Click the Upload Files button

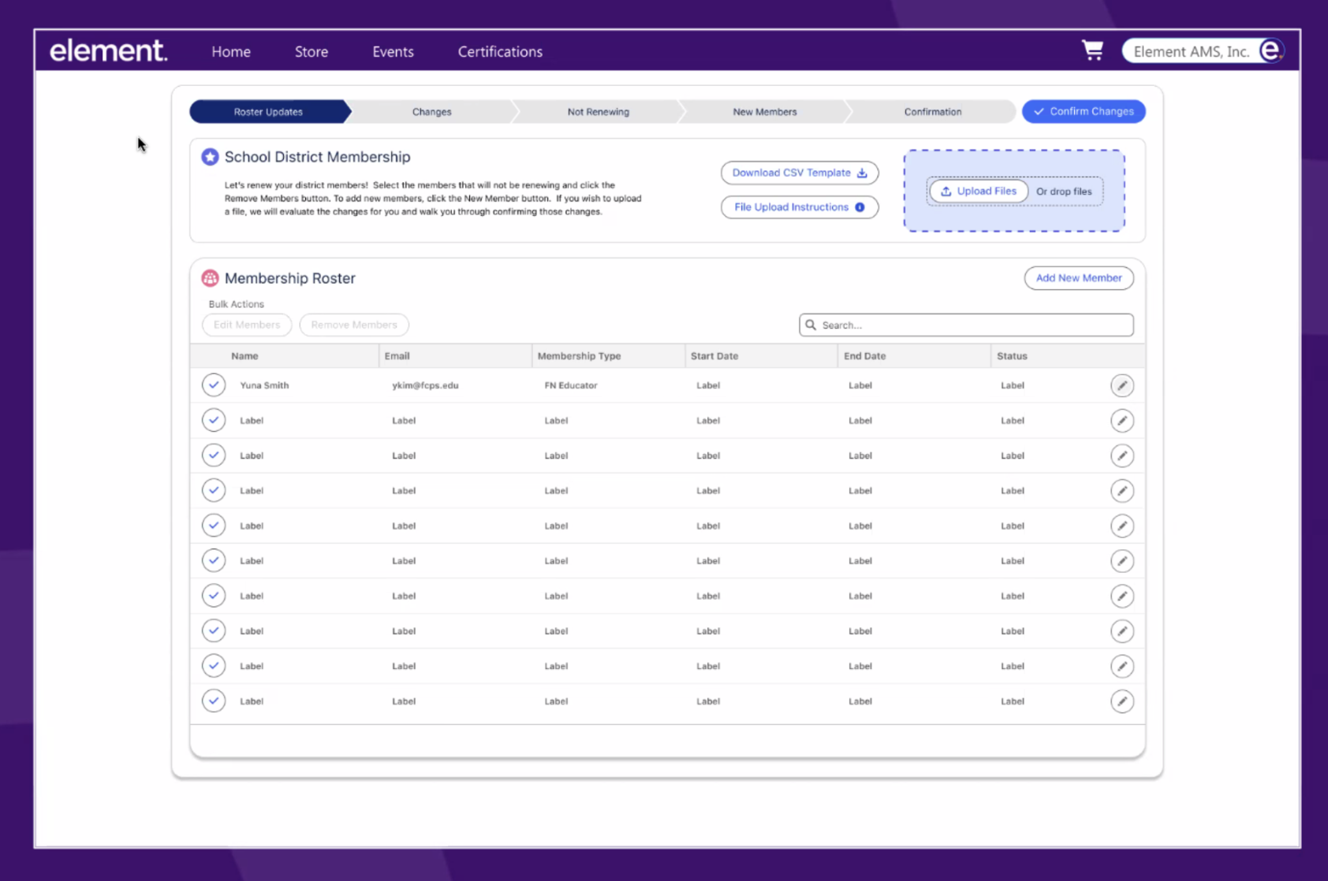(978, 191)
